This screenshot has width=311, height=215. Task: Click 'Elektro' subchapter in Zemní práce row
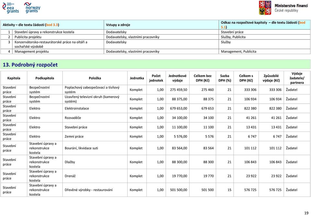pos(35,136)
